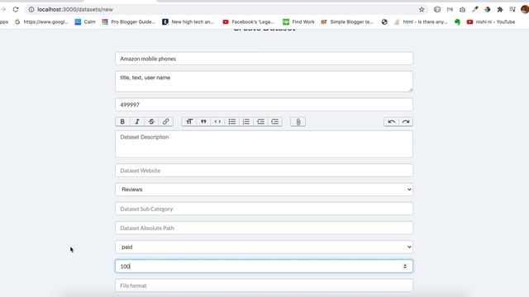Click the columns textarea with title, text, user name
This screenshot has width=529, height=297.
coord(264,82)
